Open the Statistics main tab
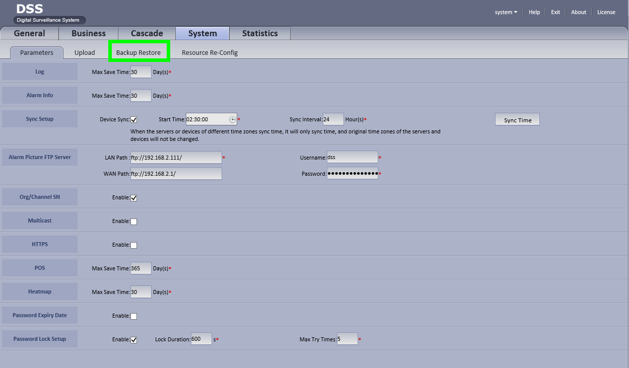This screenshot has height=368, width=629. (x=260, y=33)
